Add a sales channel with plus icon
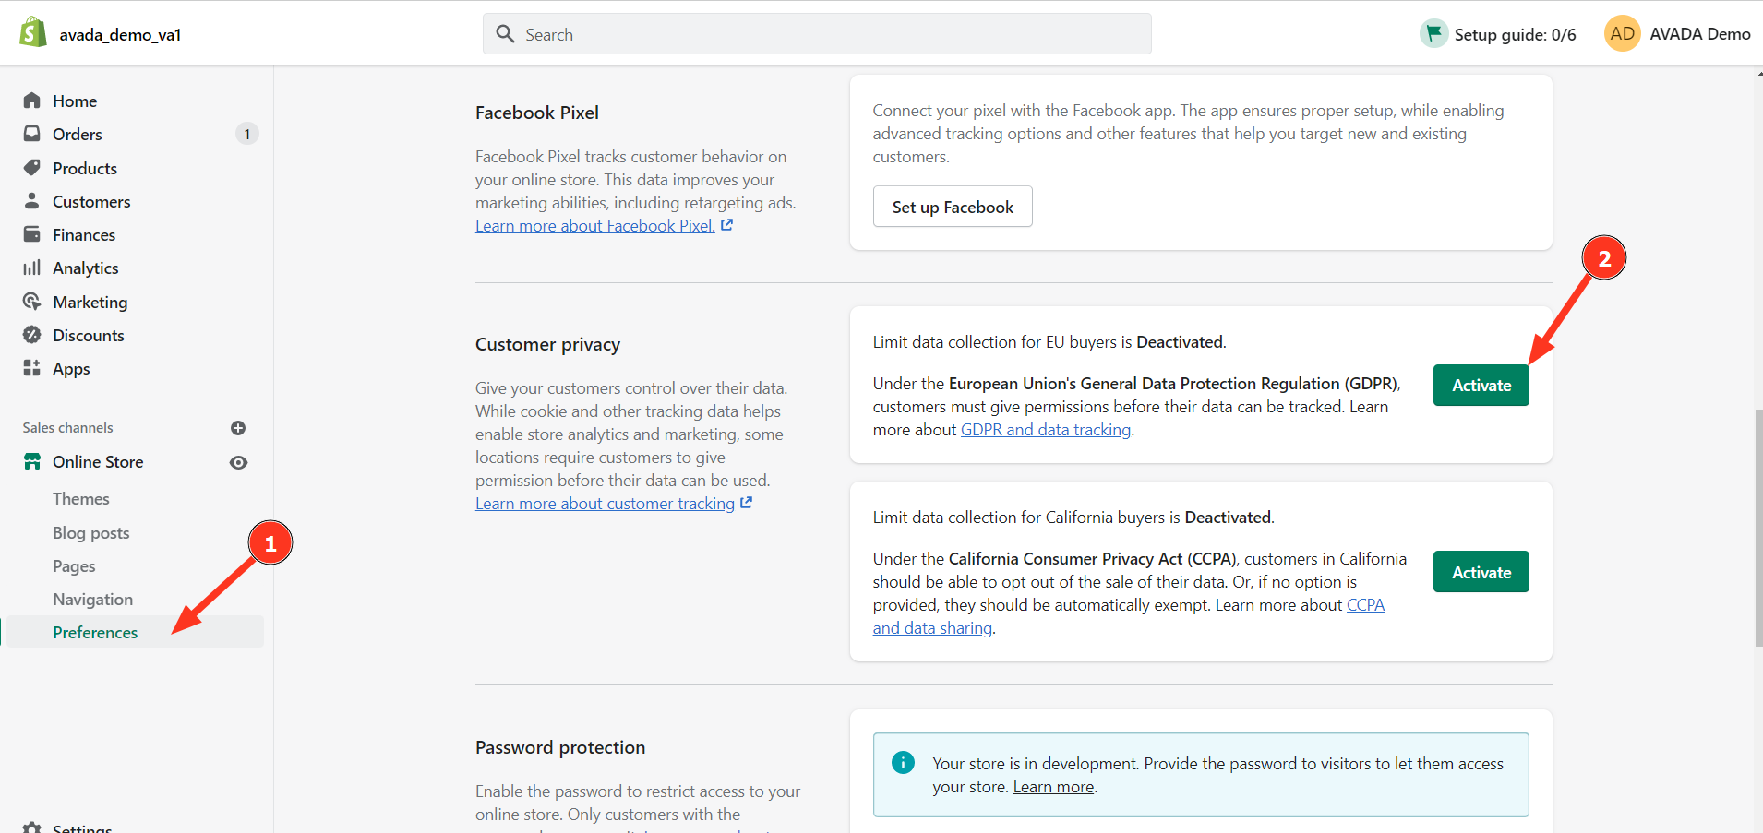Screen dimensions: 1763x833 238,428
